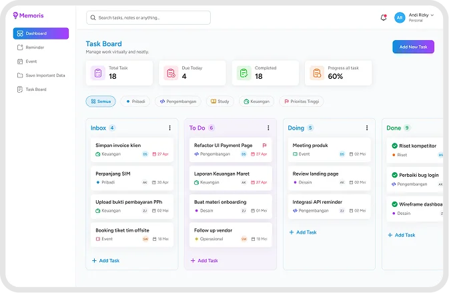Viewport: 449px width, 293px height.
Task: Click the Memoris logo
Action: click(x=28, y=15)
